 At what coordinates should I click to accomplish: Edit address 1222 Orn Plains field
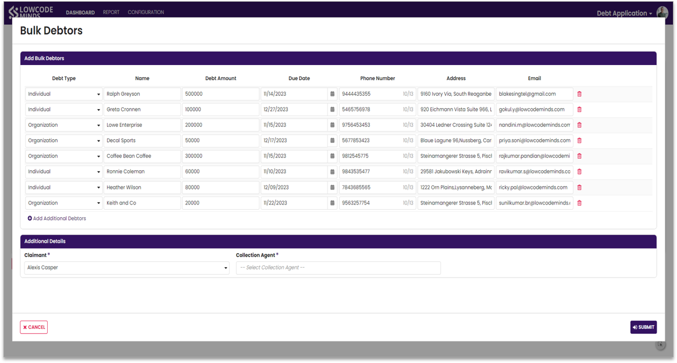[x=456, y=188]
